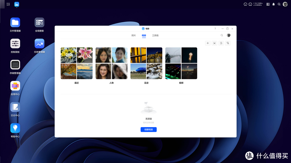Click the plus icon to add album
Image resolution: width=291 pixels, height=163 pixels.
(x=207, y=43)
